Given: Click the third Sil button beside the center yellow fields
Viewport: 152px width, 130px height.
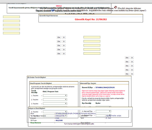Looking at the screenshot, I should pyautogui.click(x=64, y=46).
